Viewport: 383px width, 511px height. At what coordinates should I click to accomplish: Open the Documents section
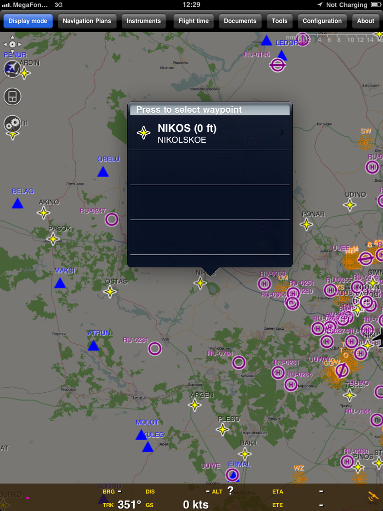pos(240,21)
